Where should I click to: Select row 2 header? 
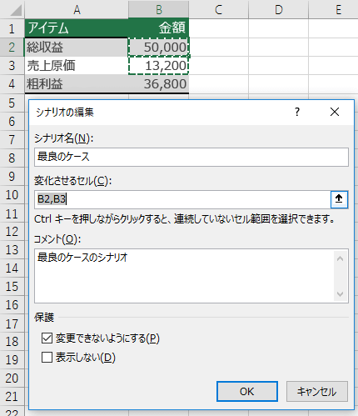coord(12,47)
